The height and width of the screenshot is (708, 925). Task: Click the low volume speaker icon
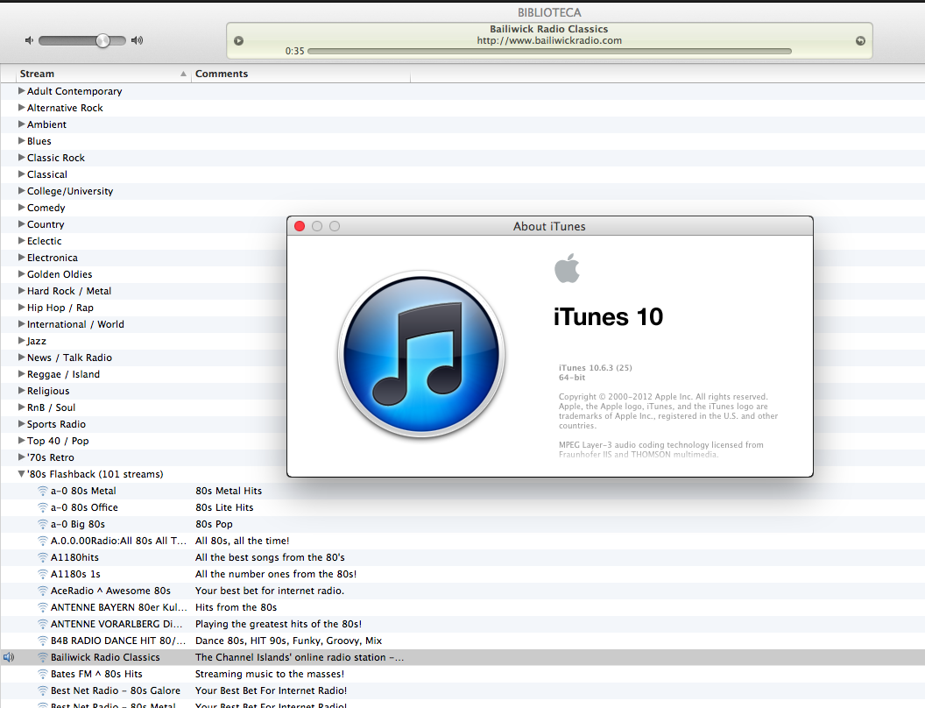pyautogui.click(x=29, y=40)
